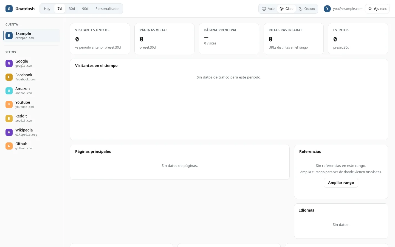Click 'Sin datos de tráfico para este periodo.'
Image resolution: width=395 pixels, height=247 pixels.
229,77
